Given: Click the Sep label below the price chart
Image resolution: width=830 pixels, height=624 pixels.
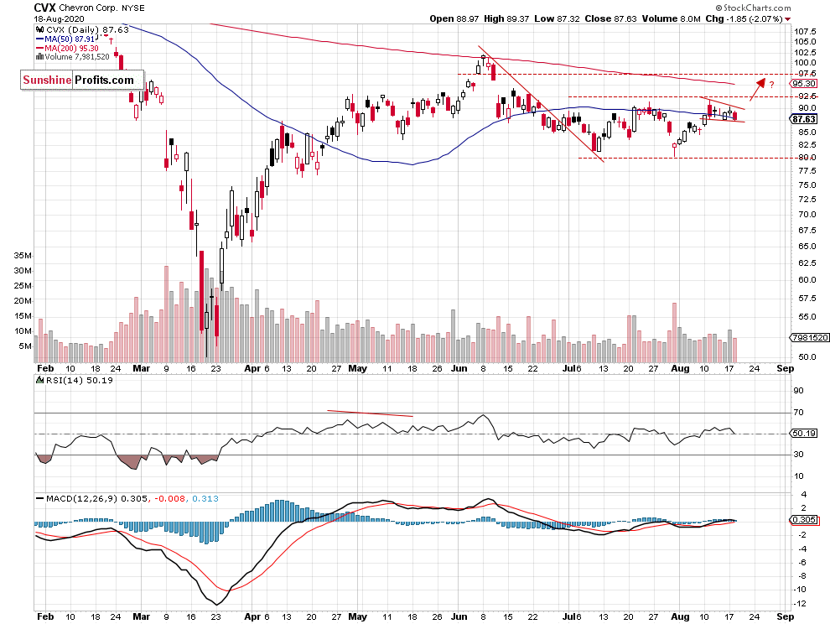Looking at the screenshot, I should (785, 369).
